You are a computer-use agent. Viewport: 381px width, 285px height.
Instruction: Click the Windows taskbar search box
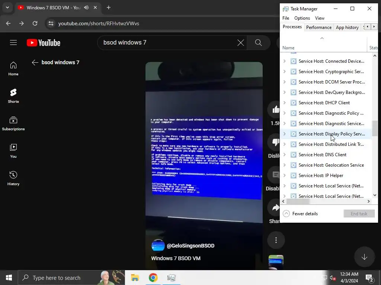71,278
